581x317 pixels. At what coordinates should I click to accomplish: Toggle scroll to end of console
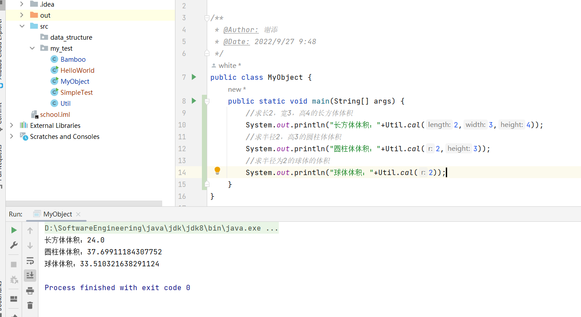coord(30,276)
